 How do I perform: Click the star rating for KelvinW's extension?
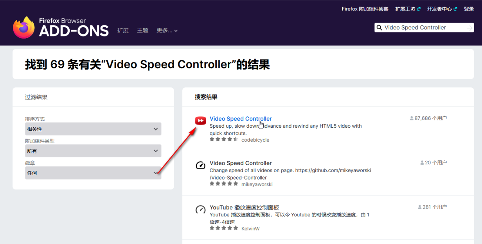pos(224,228)
